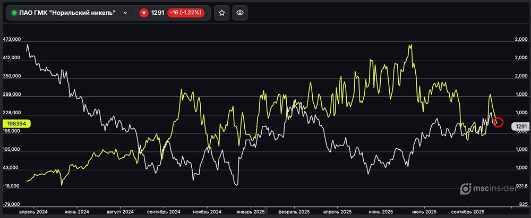Select июль 2025 on the time axis
Image resolution: width=531 pixels, height=218 pixels.
(x=424, y=212)
